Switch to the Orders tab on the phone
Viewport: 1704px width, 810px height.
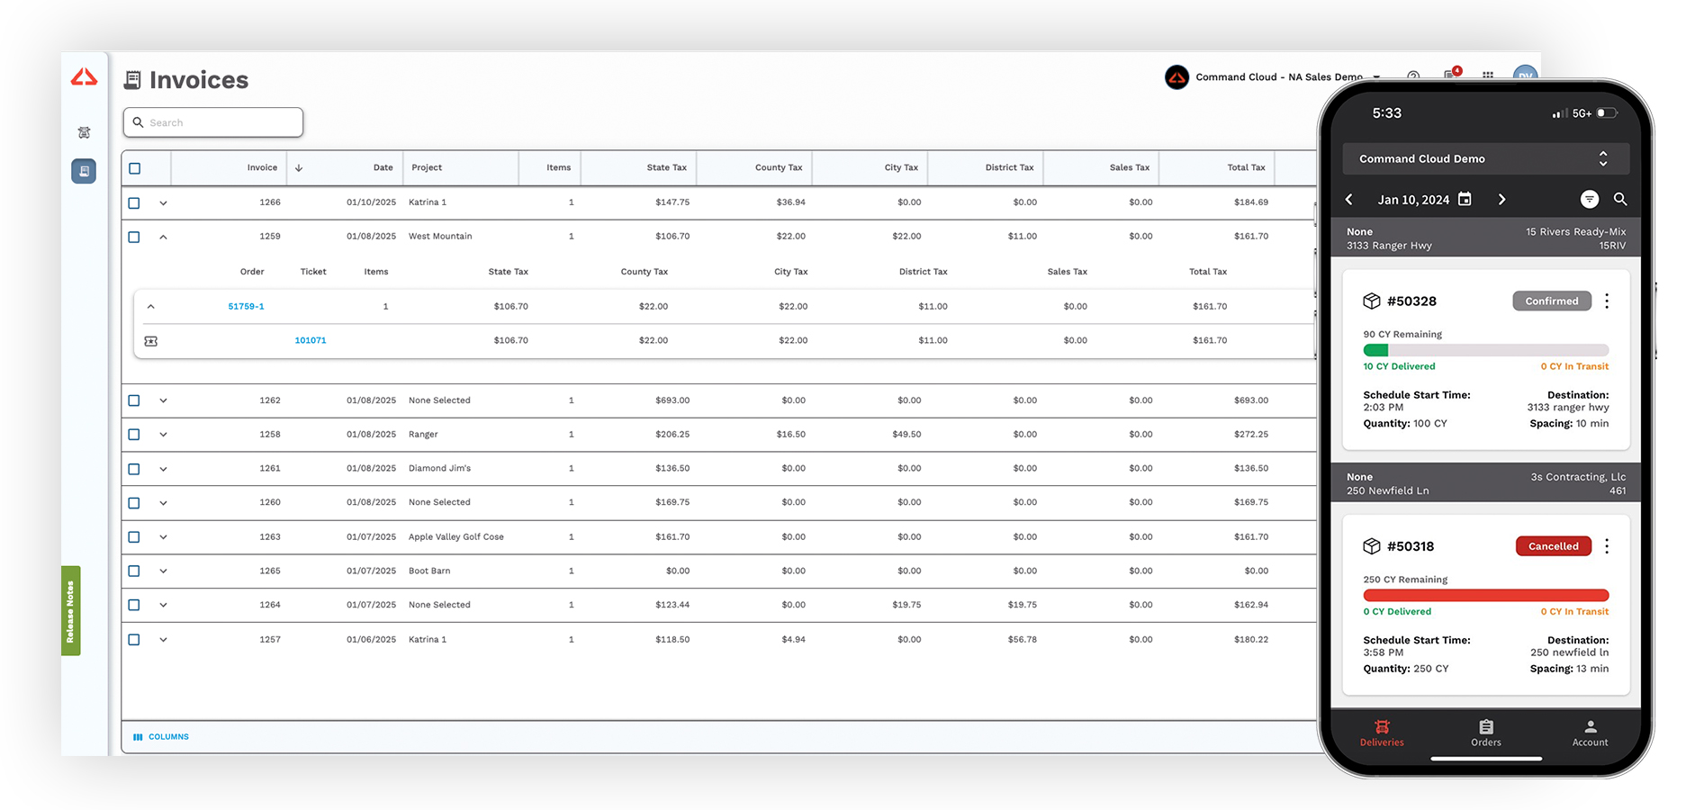pyautogui.click(x=1485, y=733)
